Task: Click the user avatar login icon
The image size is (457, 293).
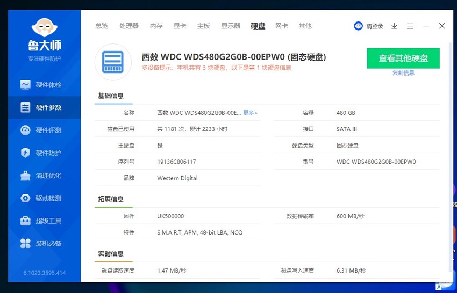Action: coord(358,26)
